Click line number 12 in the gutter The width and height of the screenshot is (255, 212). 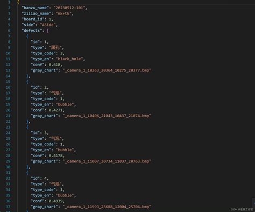(8, 65)
